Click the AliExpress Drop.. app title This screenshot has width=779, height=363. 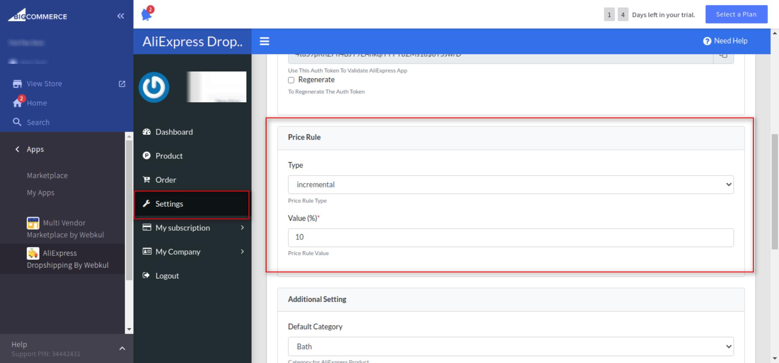[193, 42]
